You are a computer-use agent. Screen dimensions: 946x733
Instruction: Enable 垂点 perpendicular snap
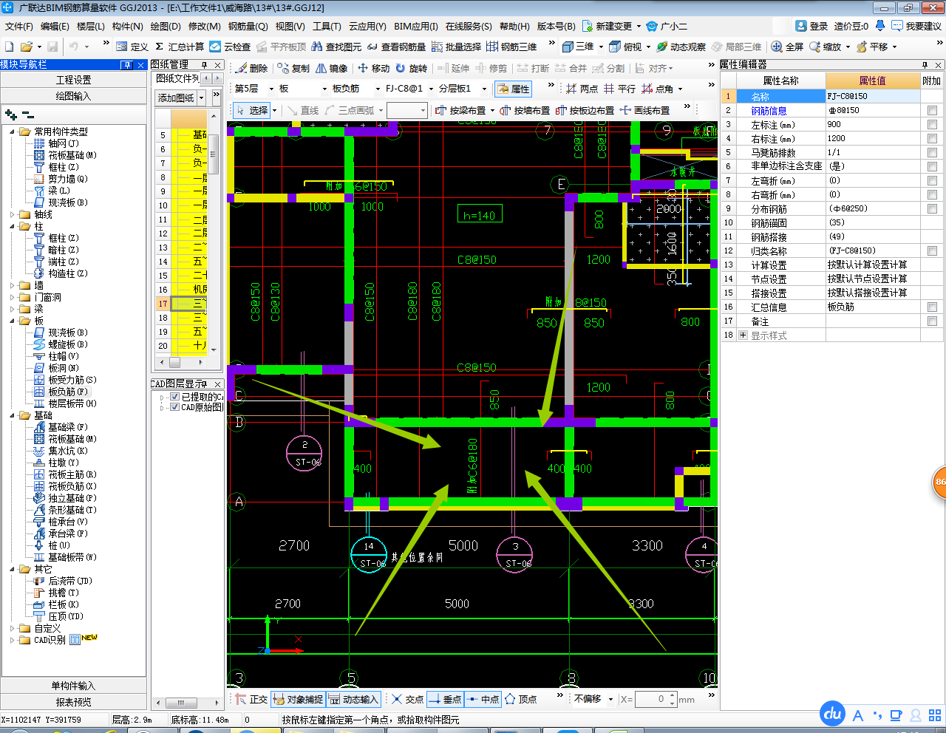click(445, 699)
